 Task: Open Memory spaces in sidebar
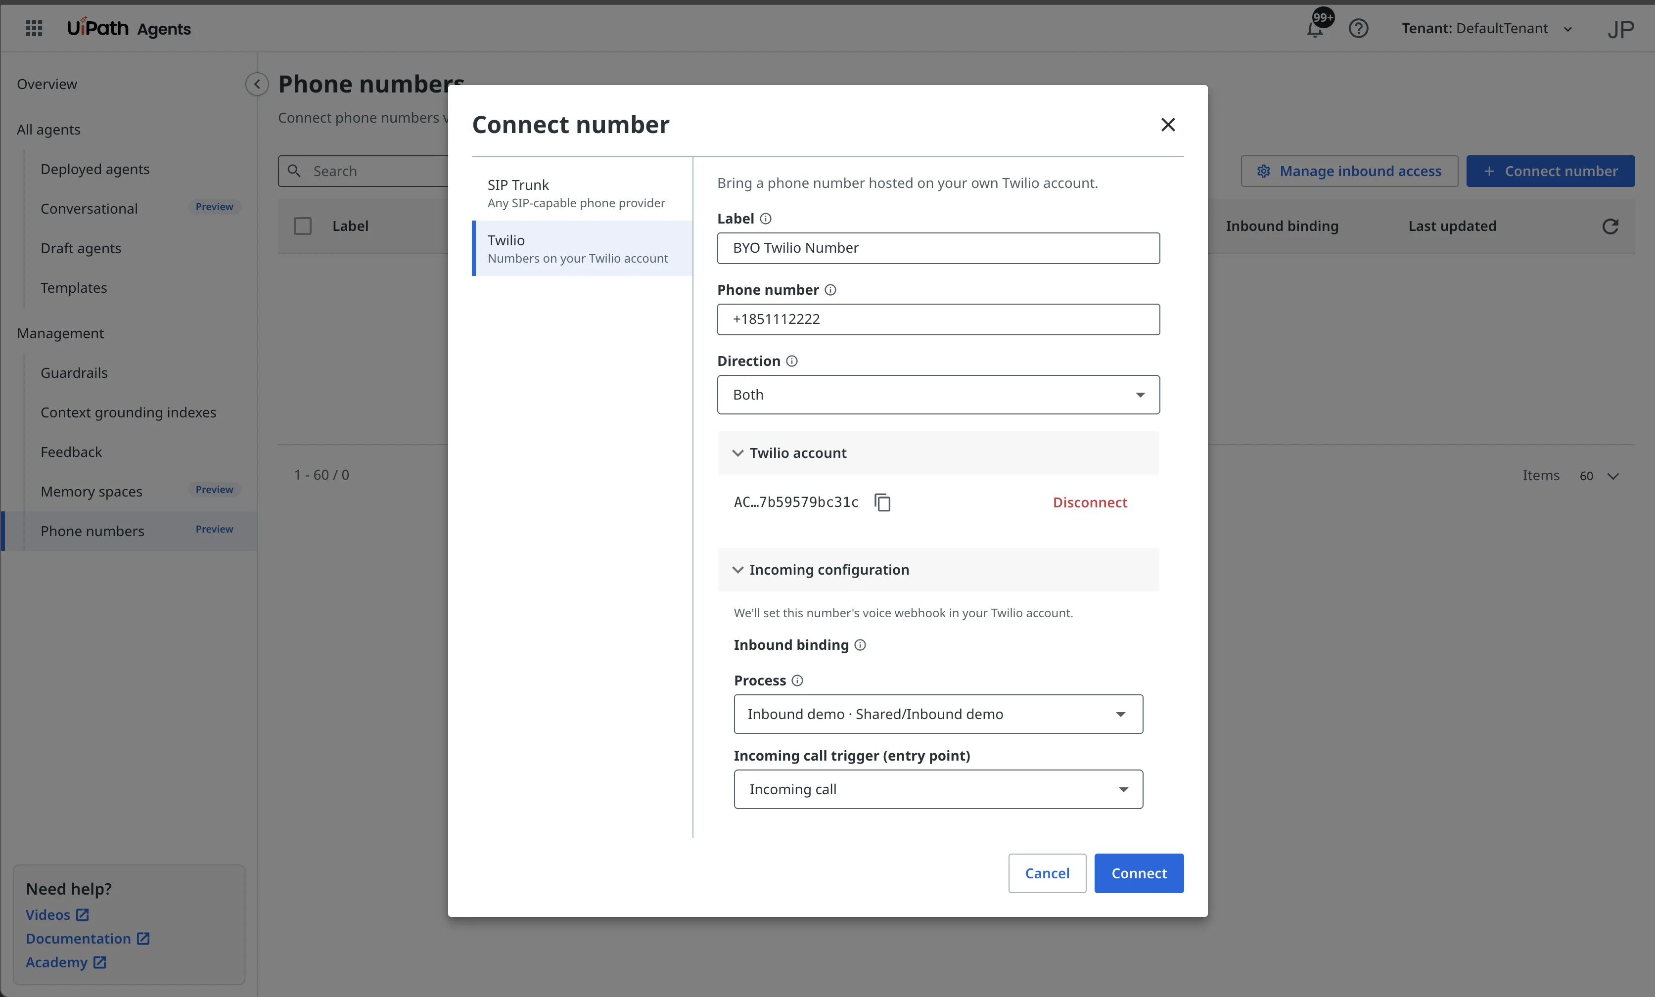[x=92, y=492]
